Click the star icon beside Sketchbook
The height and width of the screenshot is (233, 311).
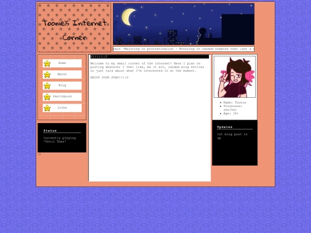47,97
